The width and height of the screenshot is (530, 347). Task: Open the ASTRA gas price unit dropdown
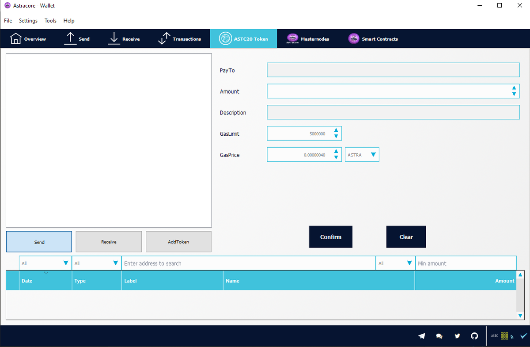click(362, 155)
